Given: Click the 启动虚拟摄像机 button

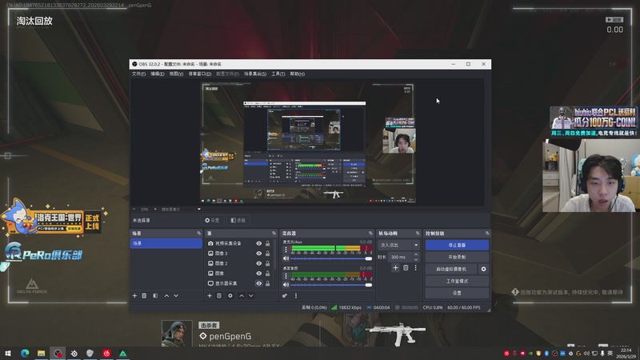Looking at the screenshot, I should pos(451,269).
